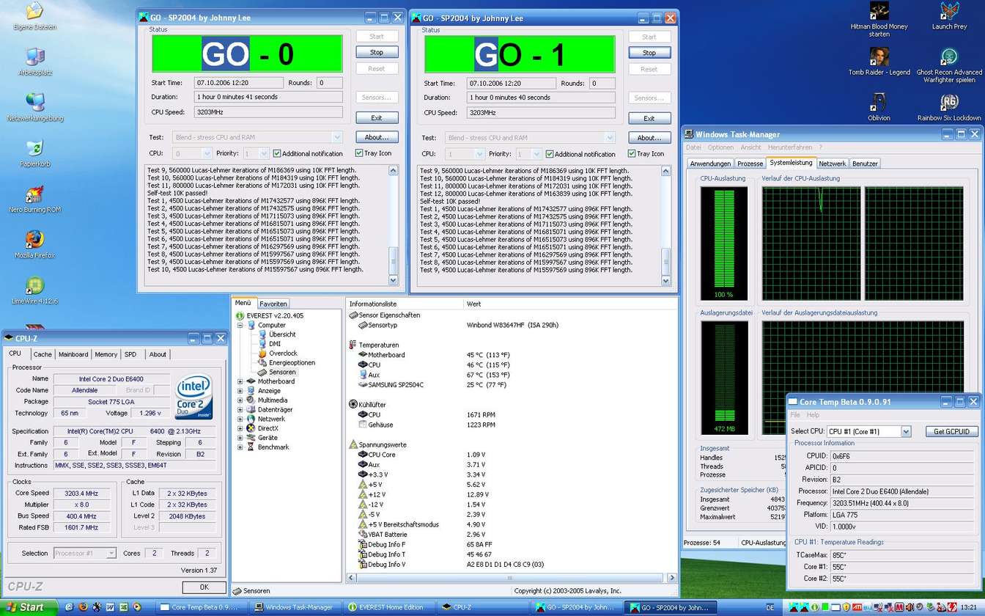
Task: Click Exit button in GO - 1 window
Action: coord(649,118)
